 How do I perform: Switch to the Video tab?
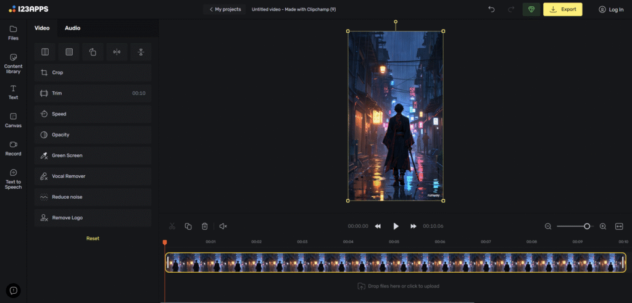(x=42, y=28)
